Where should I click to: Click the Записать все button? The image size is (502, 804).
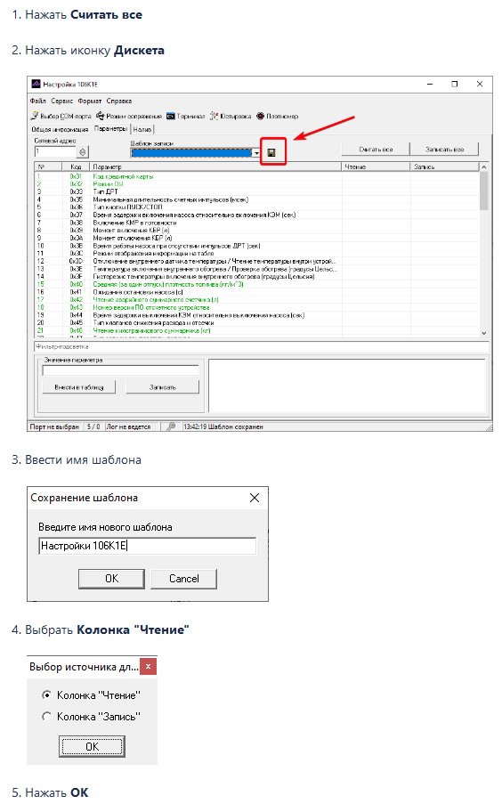[x=444, y=150]
